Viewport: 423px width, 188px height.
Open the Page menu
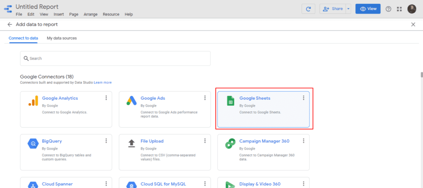(x=74, y=14)
